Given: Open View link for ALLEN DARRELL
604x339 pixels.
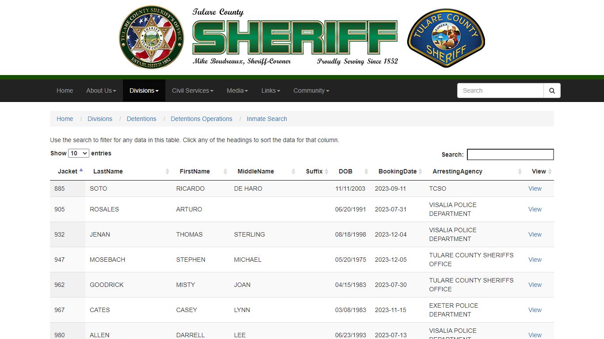Looking at the screenshot, I should coord(535,335).
